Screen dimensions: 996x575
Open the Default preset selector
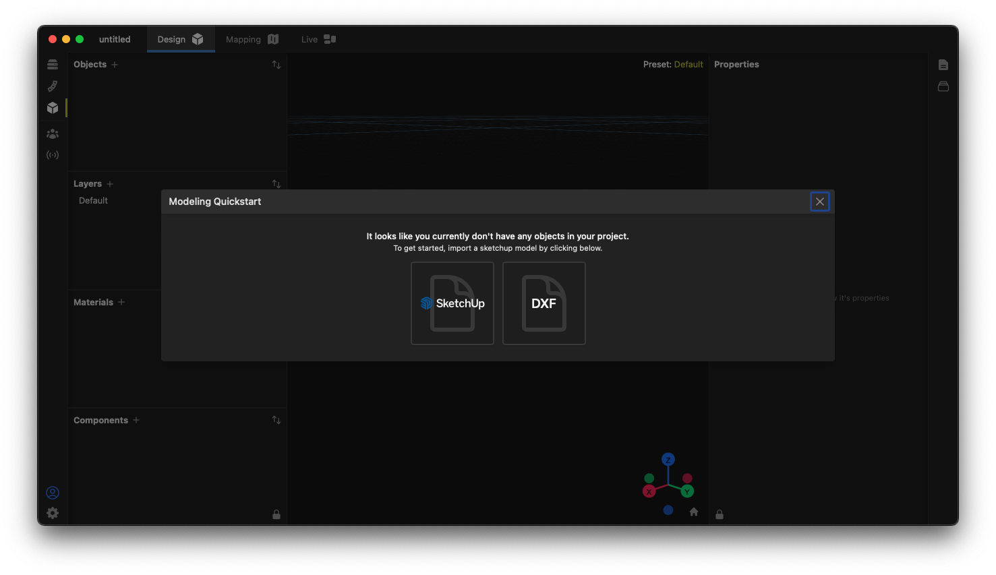(688, 65)
